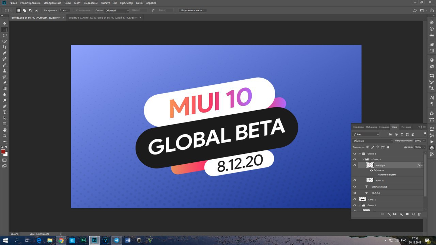Open the Непрозрачность opacity dropdown arrow

[x=424, y=141]
